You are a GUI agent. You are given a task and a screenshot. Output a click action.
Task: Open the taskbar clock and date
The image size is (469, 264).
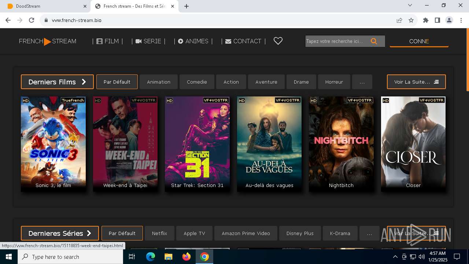point(437,257)
